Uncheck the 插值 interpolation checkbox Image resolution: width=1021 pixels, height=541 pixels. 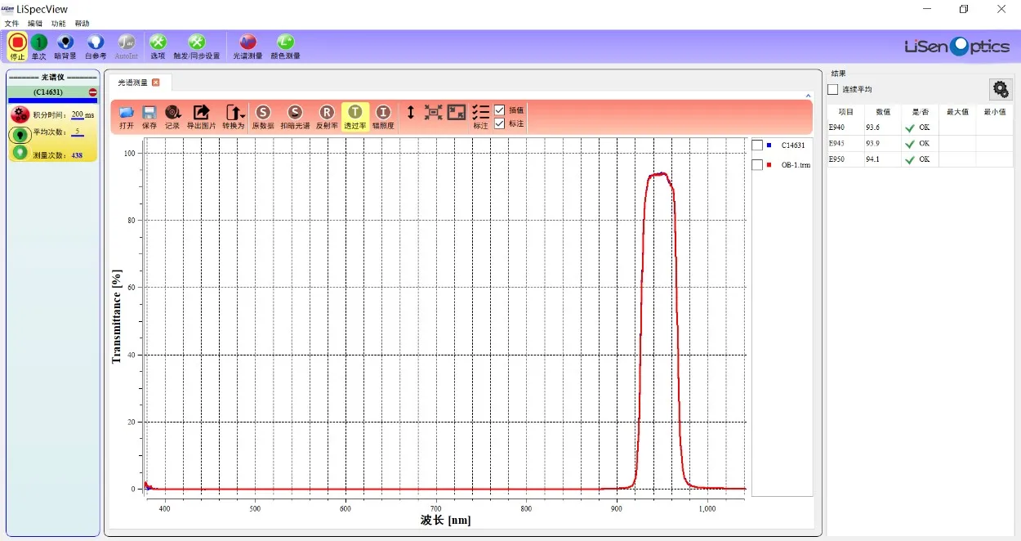click(500, 110)
